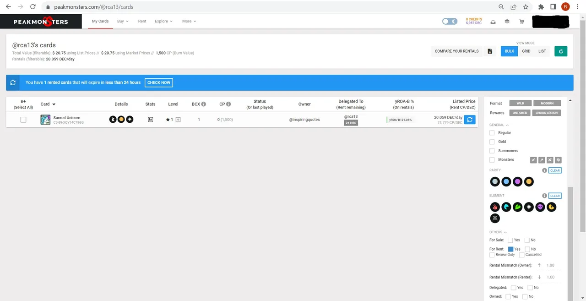Viewport: 586px width, 301px height.
Task: Check the Renew Only checkbox
Action: tap(492, 255)
